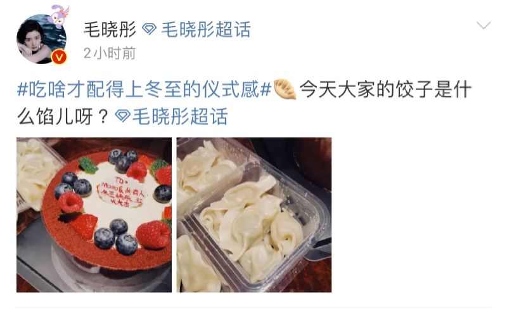Click the red handwritten message on the cake

[x=123, y=191]
